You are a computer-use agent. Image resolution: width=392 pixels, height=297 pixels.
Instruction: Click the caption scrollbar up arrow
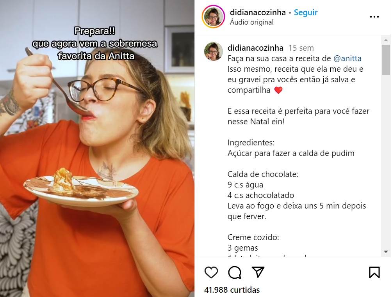tap(386, 40)
